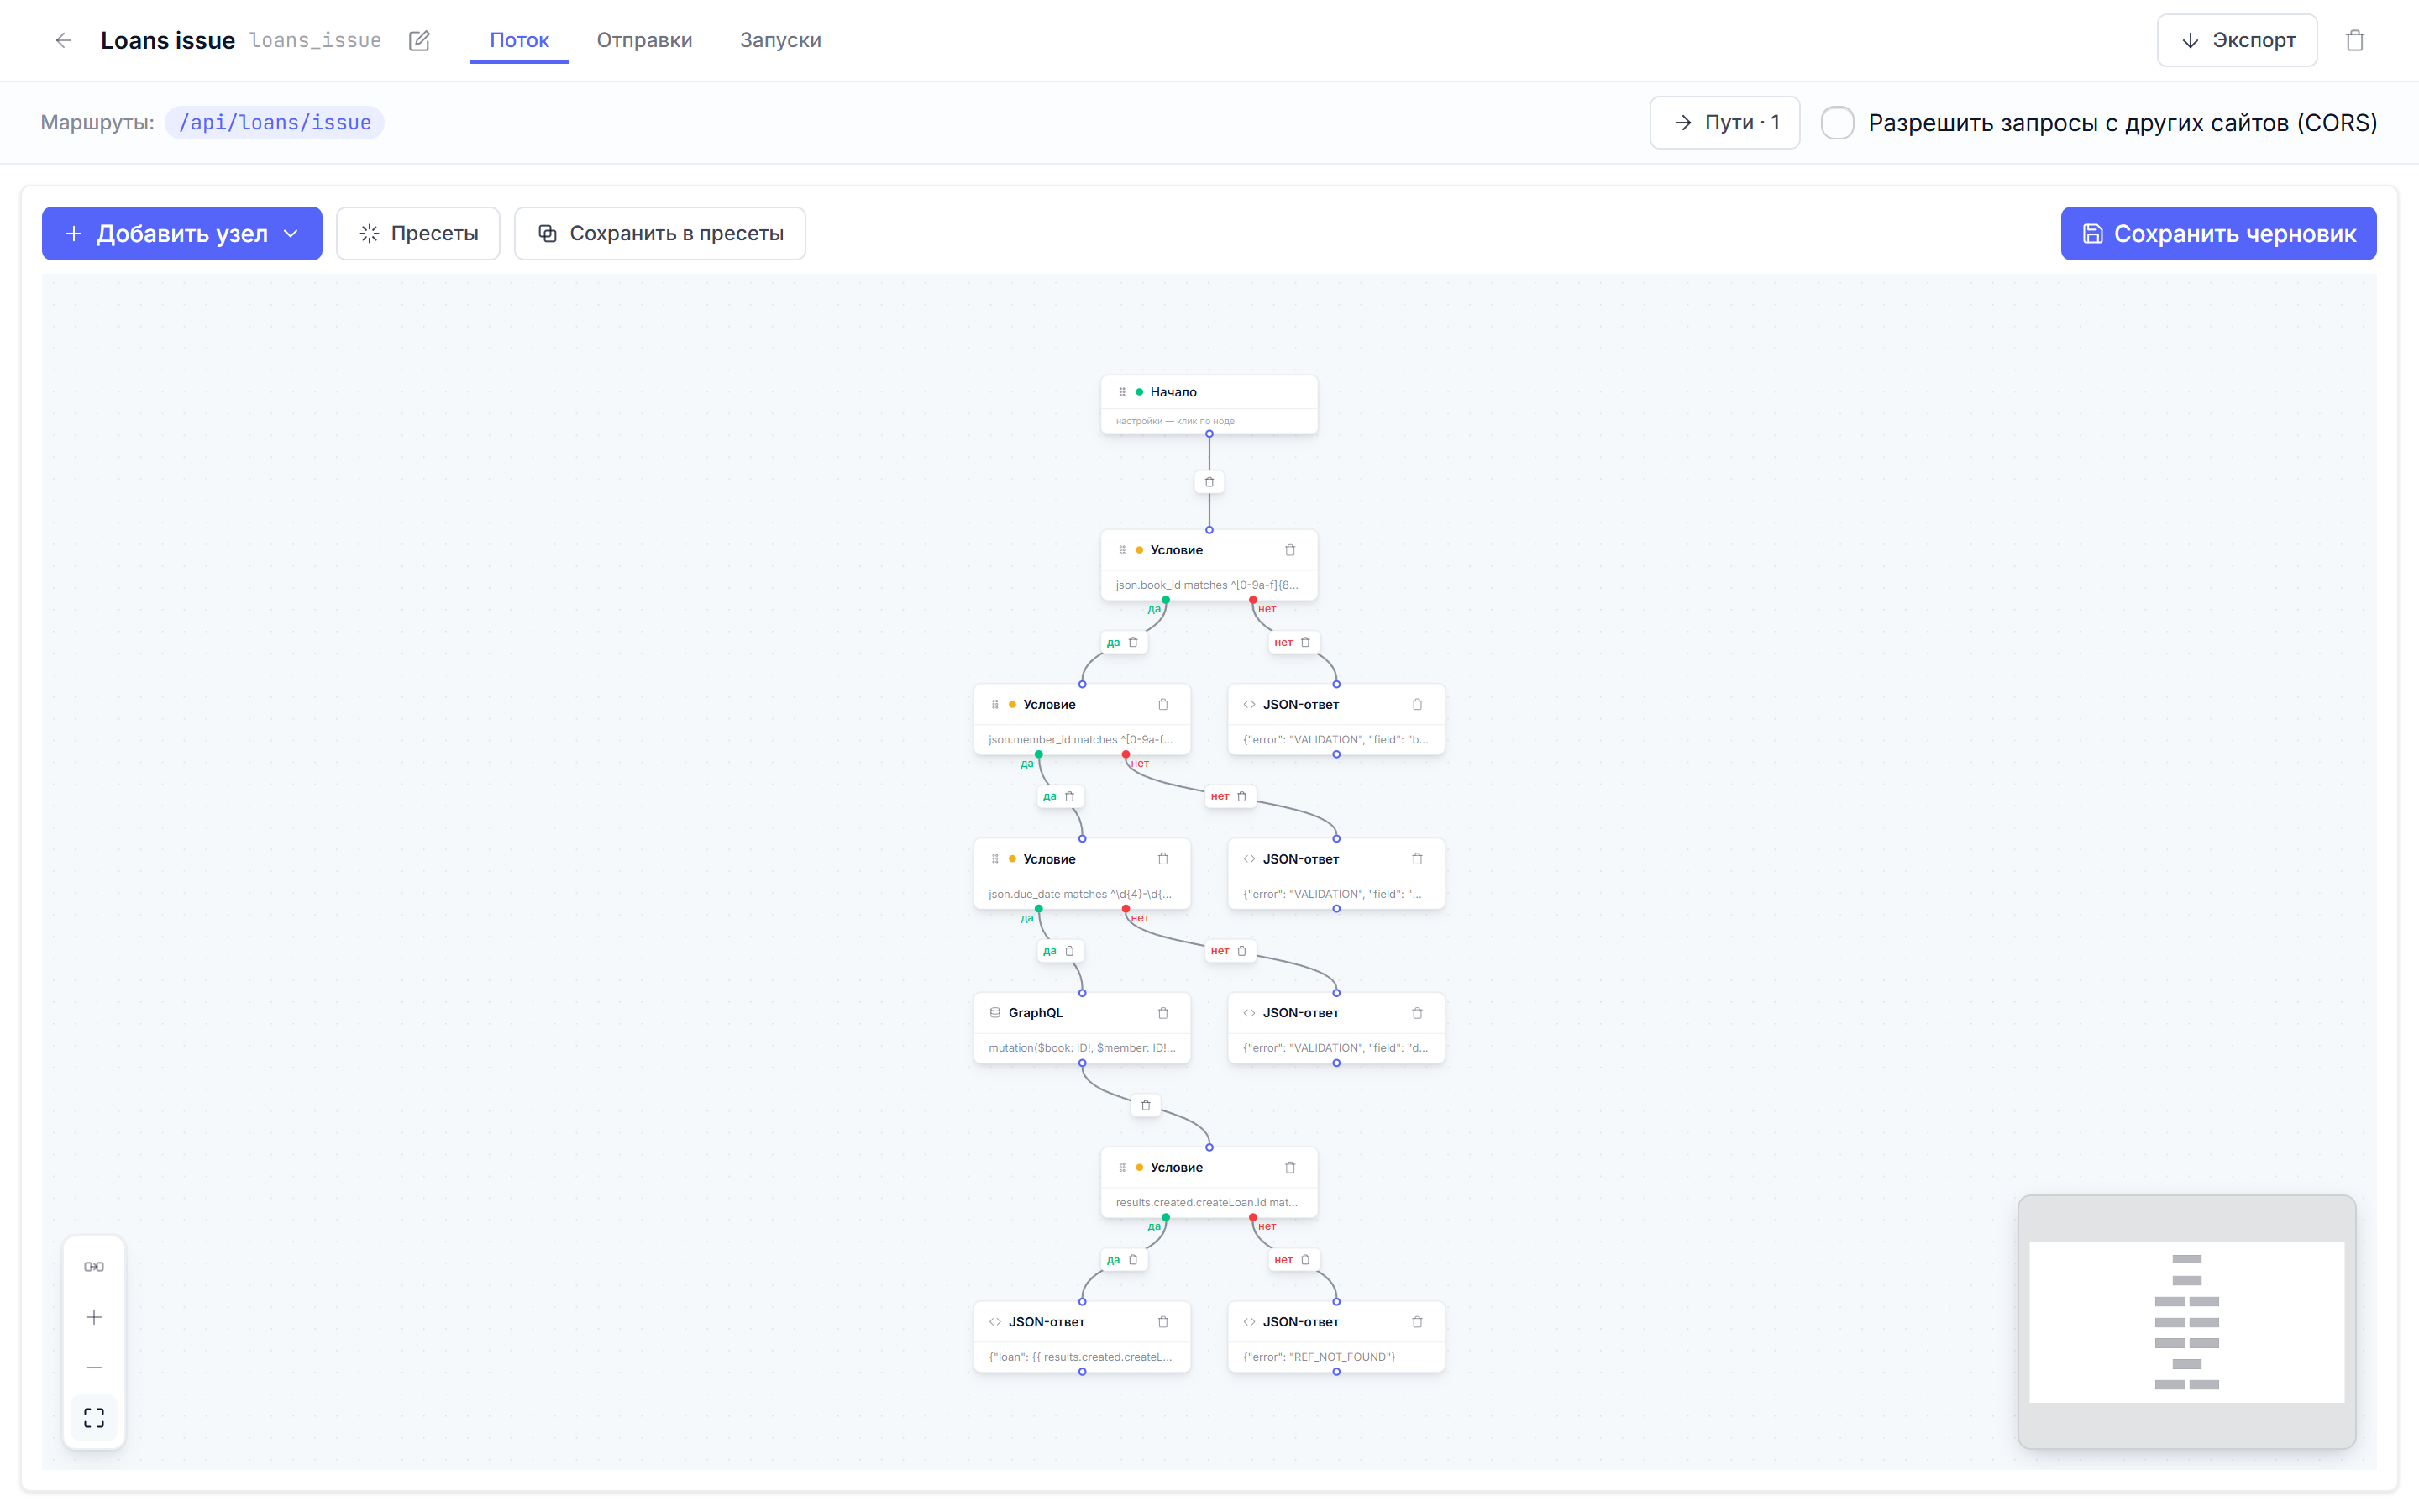Delete the GraphQL mutation node
This screenshot has width=2419, height=1512.
click(x=1163, y=1013)
